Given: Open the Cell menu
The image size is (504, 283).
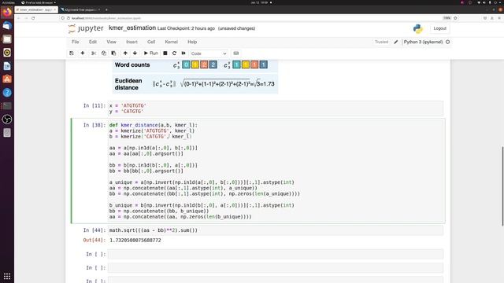Looking at the screenshot, I should [151, 42].
